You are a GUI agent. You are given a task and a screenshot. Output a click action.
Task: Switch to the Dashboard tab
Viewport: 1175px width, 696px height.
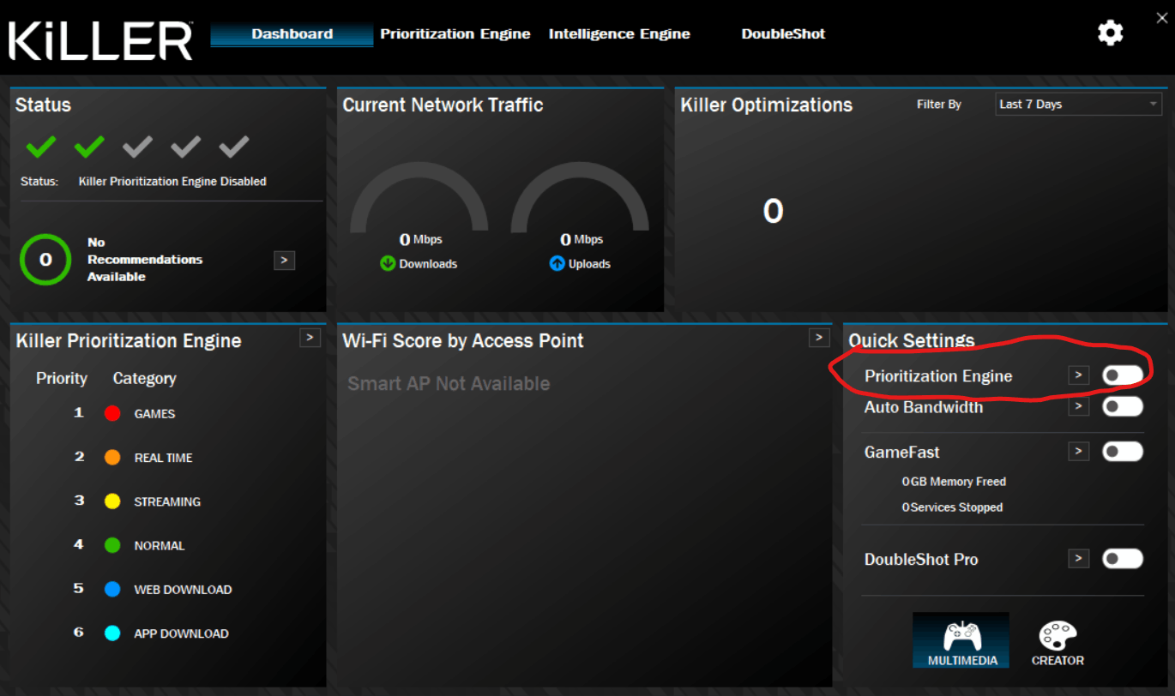[x=292, y=34]
